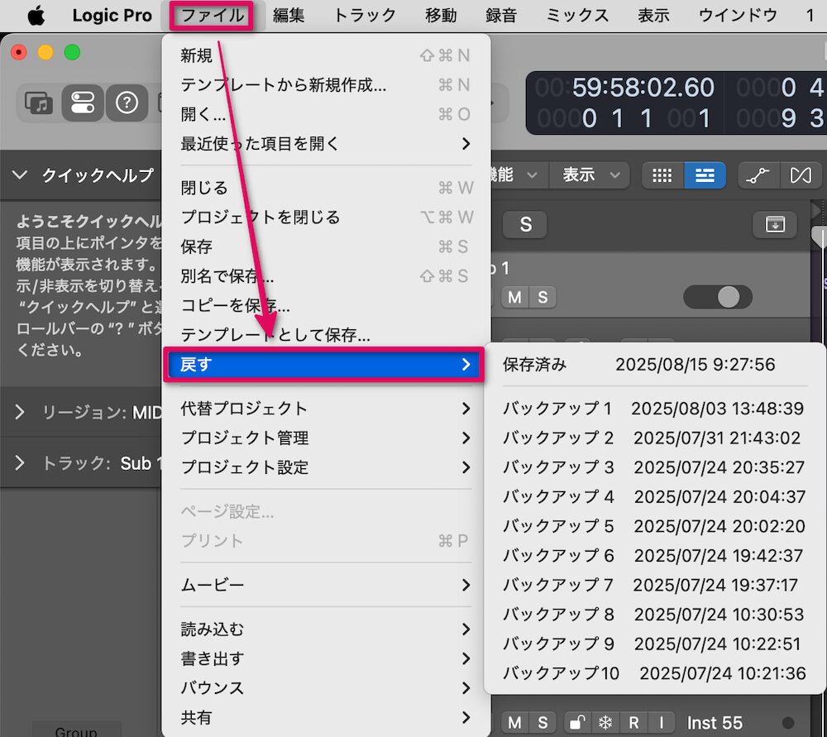The width and height of the screenshot is (827, 737).
Task: Choose テンプレートとして保存…
Action: (x=325, y=335)
